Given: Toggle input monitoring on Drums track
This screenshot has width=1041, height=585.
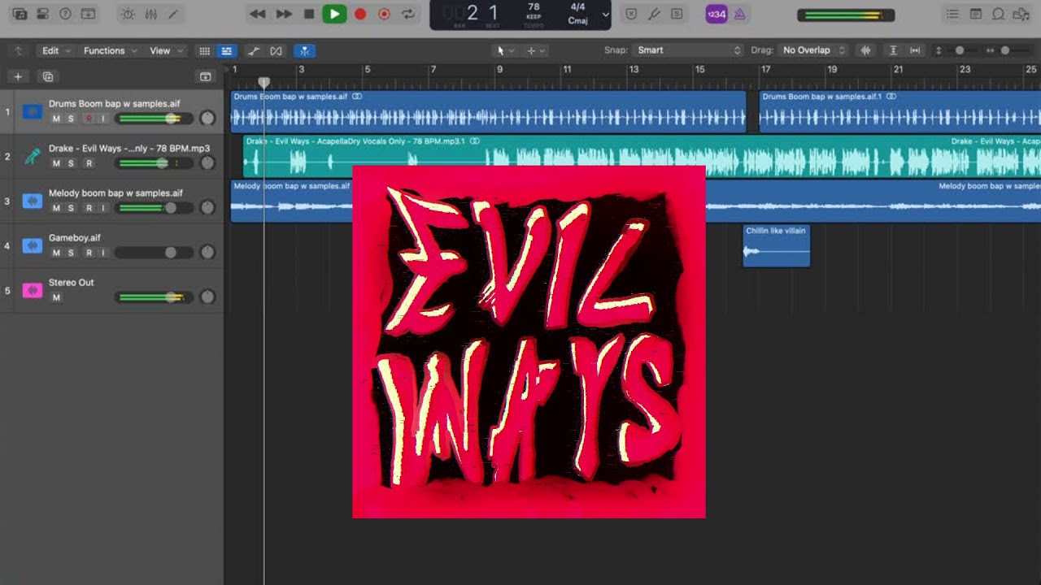Looking at the screenshot, I should [x=102, y=119].
